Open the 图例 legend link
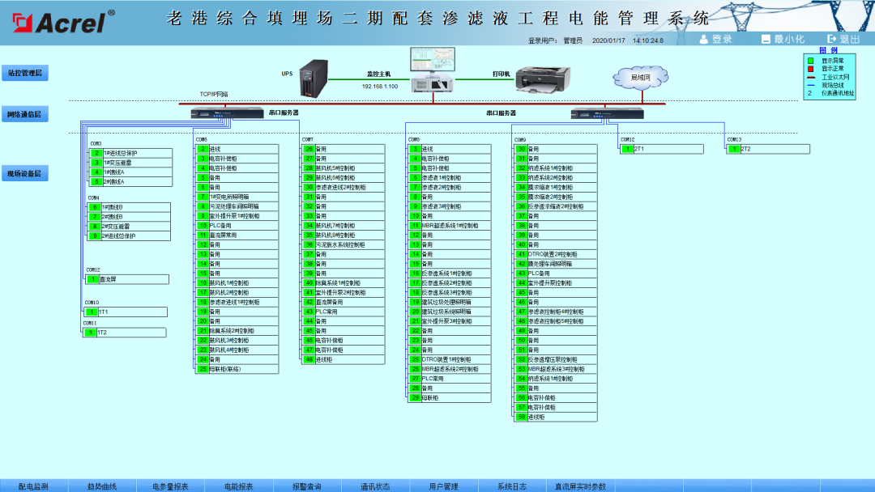This screenshot has width=875, height=492. (x=830, y=49)
